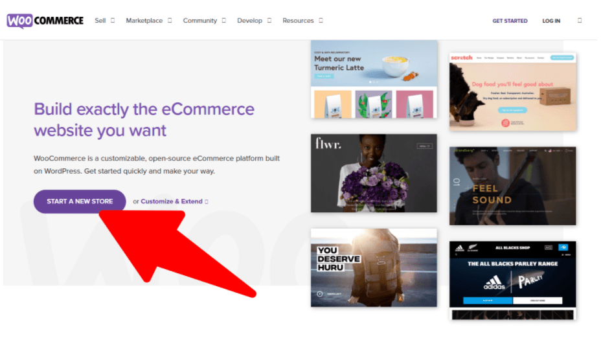Click LOG IN in the header
Screen dimensions: 601x338
tap(551, 21)
